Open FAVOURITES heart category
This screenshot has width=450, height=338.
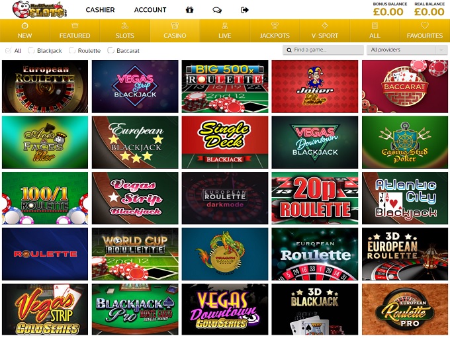(425, 30)
